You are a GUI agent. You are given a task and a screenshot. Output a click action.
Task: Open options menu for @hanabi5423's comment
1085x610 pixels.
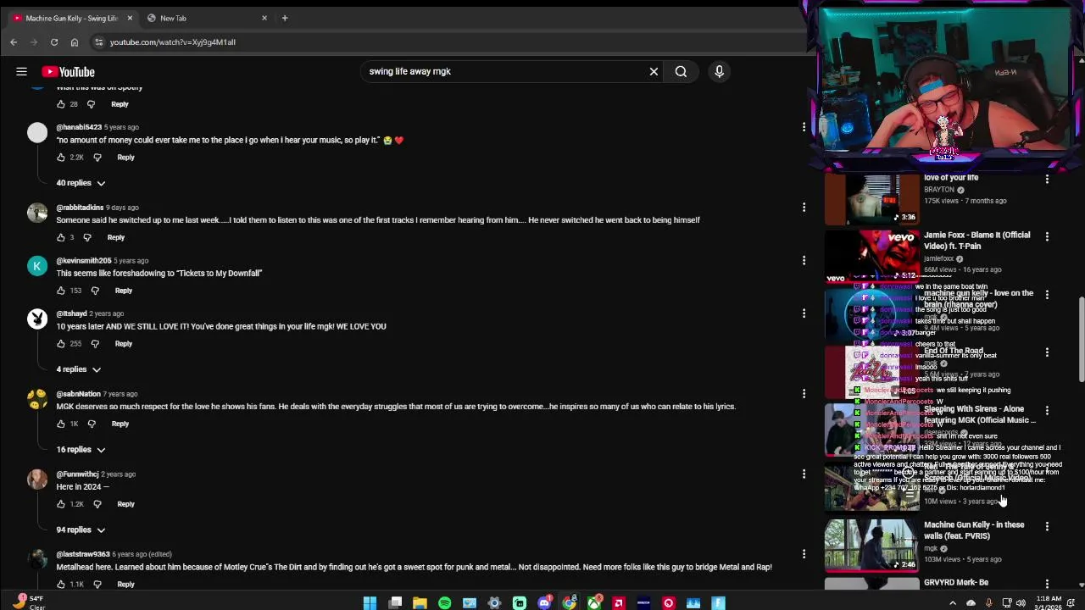pos(804,127)
